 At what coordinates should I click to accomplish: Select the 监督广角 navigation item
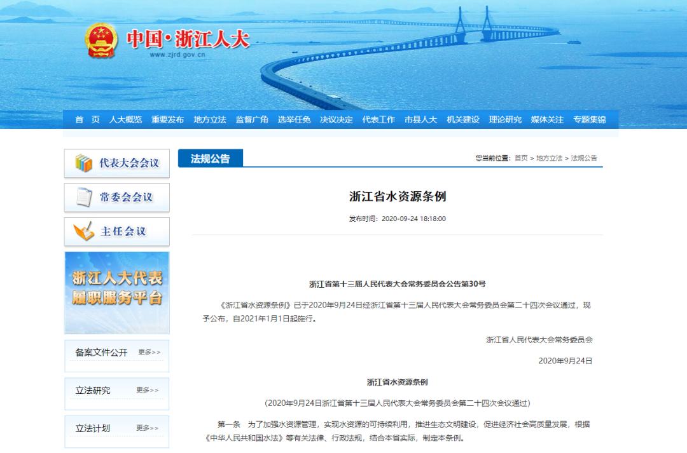(x=252, y=119)
